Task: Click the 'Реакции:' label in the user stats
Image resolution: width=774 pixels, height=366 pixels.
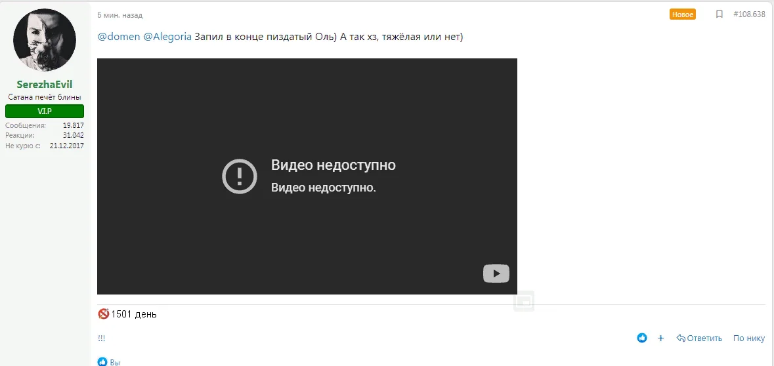Action: [x=20, y=135]
